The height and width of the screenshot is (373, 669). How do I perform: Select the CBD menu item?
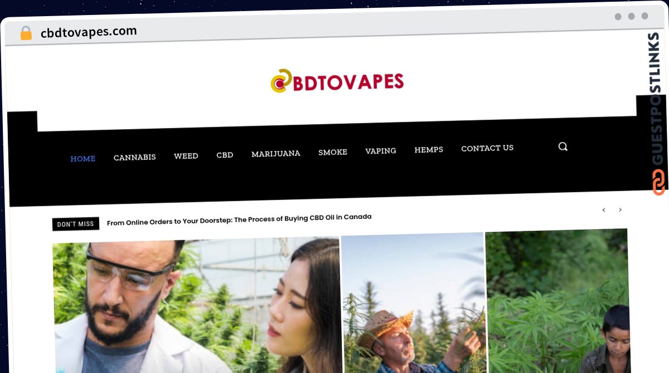pyautogui.click(x=225, y=155)
